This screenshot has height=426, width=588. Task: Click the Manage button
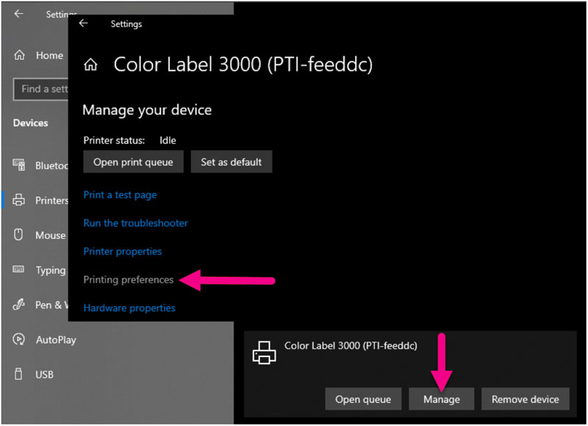442,399
